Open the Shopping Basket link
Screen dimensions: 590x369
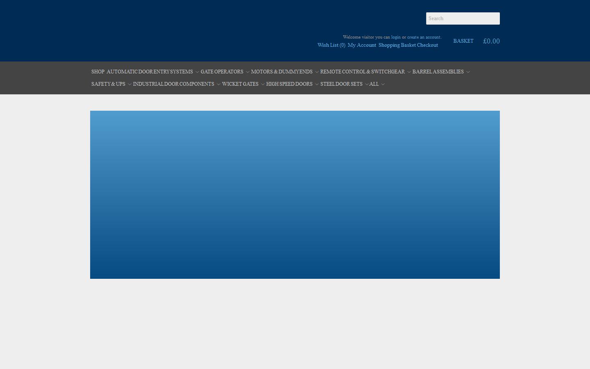pos(397,45)
